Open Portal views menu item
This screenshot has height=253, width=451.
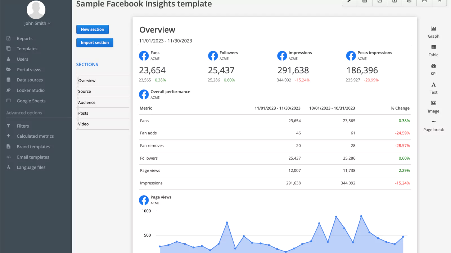point(29,70)
